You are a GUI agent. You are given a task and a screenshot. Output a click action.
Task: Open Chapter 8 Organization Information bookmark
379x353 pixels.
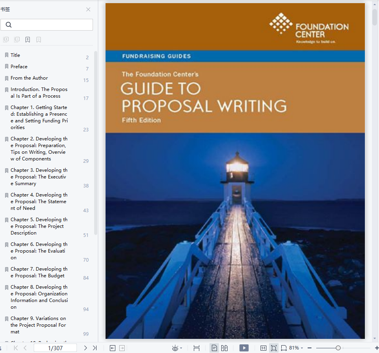pos(39,297)
